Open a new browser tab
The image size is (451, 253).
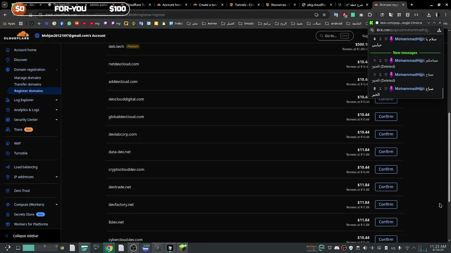tap(412, 5)
